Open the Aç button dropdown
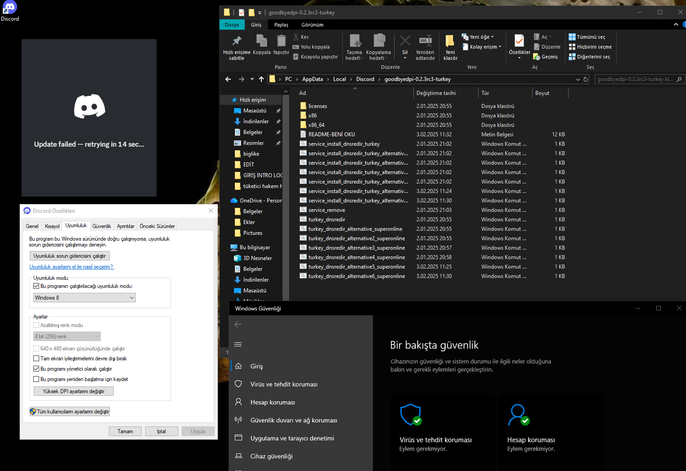686x471 pixels. [x=550, y=37]
